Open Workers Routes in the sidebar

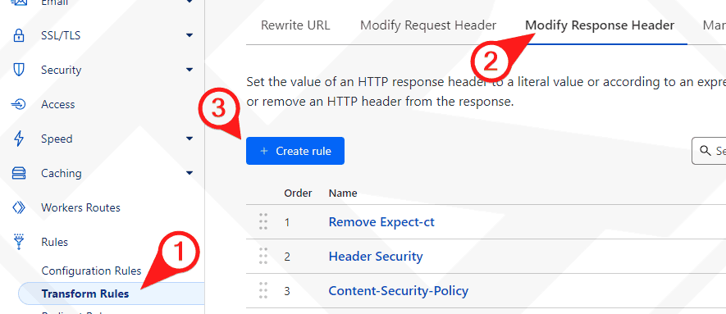coord(80,207)
